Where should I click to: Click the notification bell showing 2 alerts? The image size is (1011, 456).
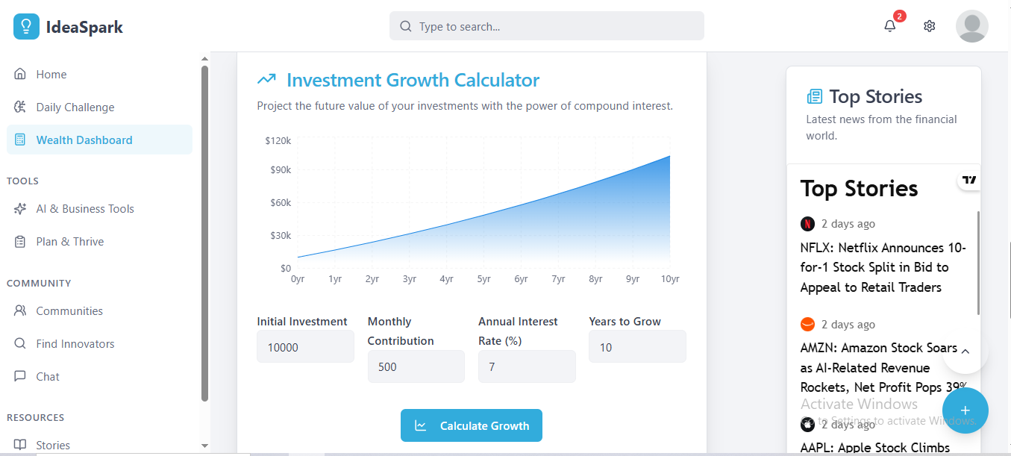point(889,25)
